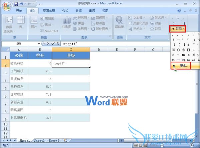Pick the ※ symbol in the gallery
Viewport: 200px width, 148px height.
click(x=174, y=50)
